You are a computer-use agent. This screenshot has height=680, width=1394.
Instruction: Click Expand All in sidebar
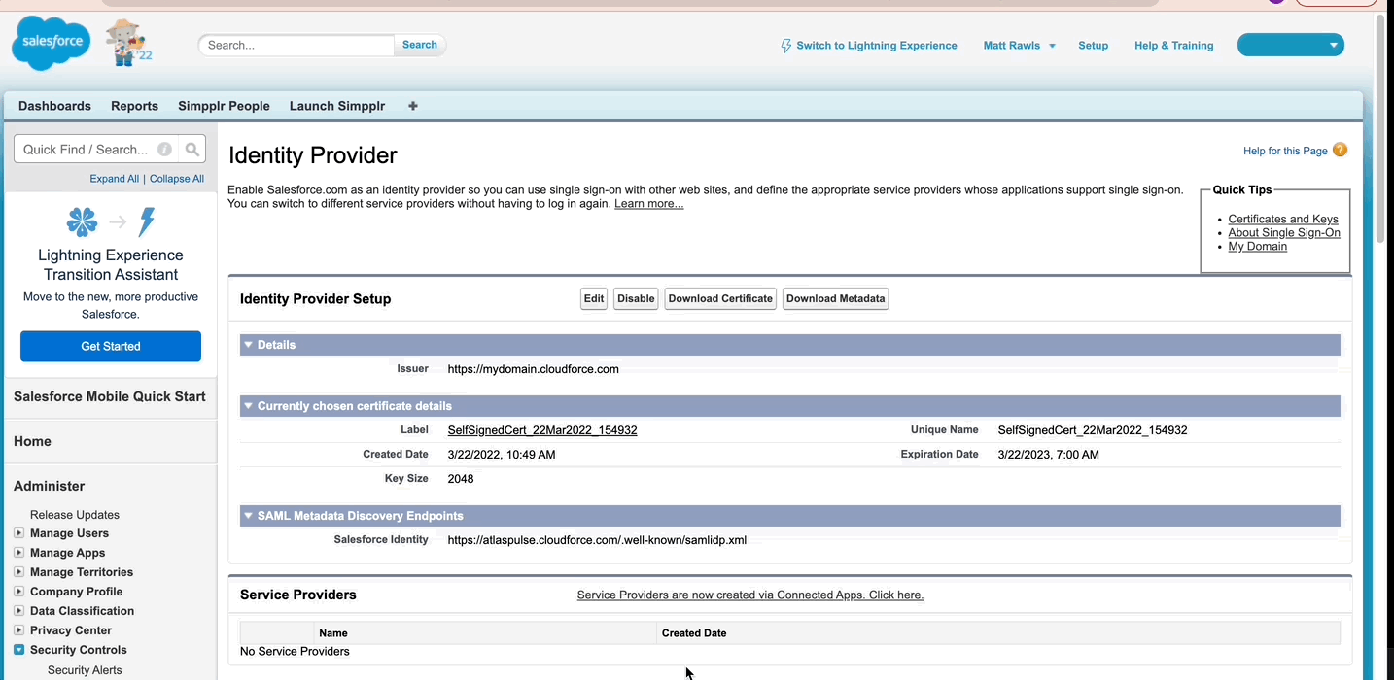[x=115, y=179]
